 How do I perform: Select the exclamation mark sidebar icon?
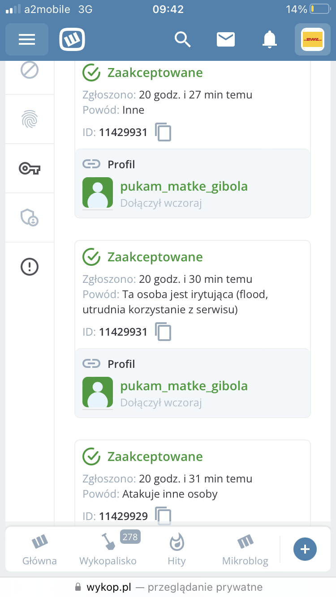click(30, 267)
